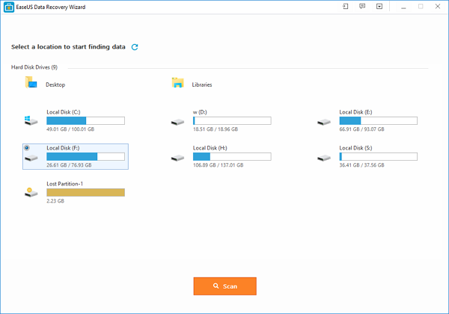Image resolution: width=449 pixels, height=314 pixels.
Task: Click the 36.41 GB / 37.56 GB text
Action: tap(361, 165)
